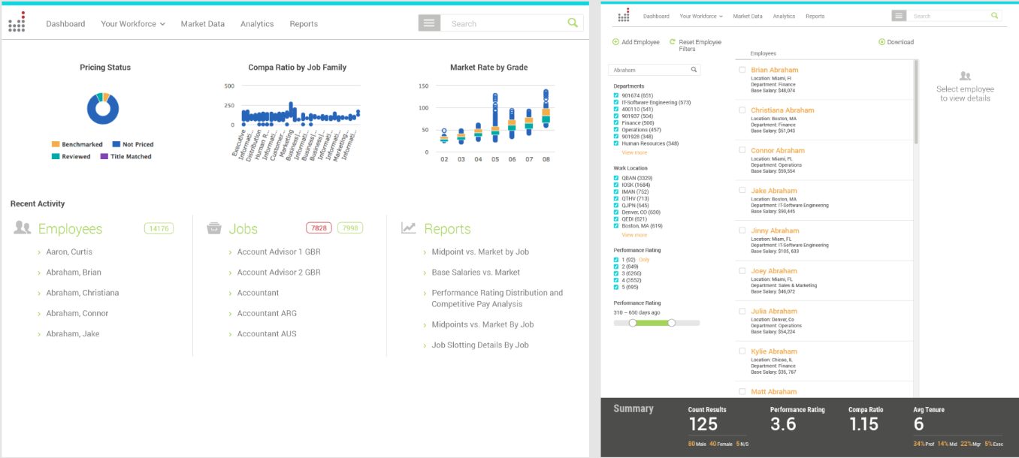Click the dotted logo in the employees panel header
The width and height of the screenshot is (1019, 458).
(x=624, y=16)
